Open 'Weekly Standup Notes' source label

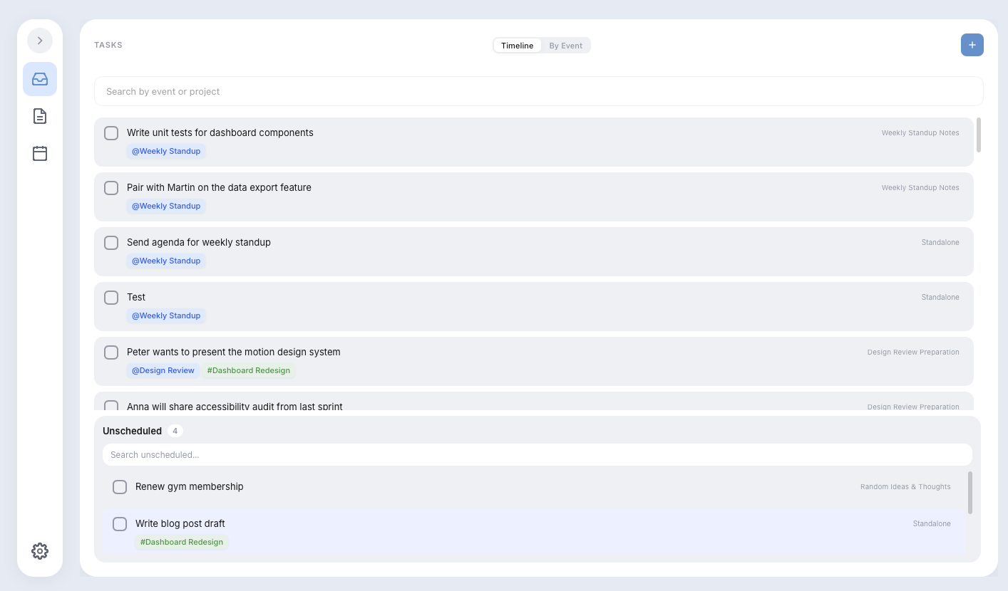click(920, 132)
